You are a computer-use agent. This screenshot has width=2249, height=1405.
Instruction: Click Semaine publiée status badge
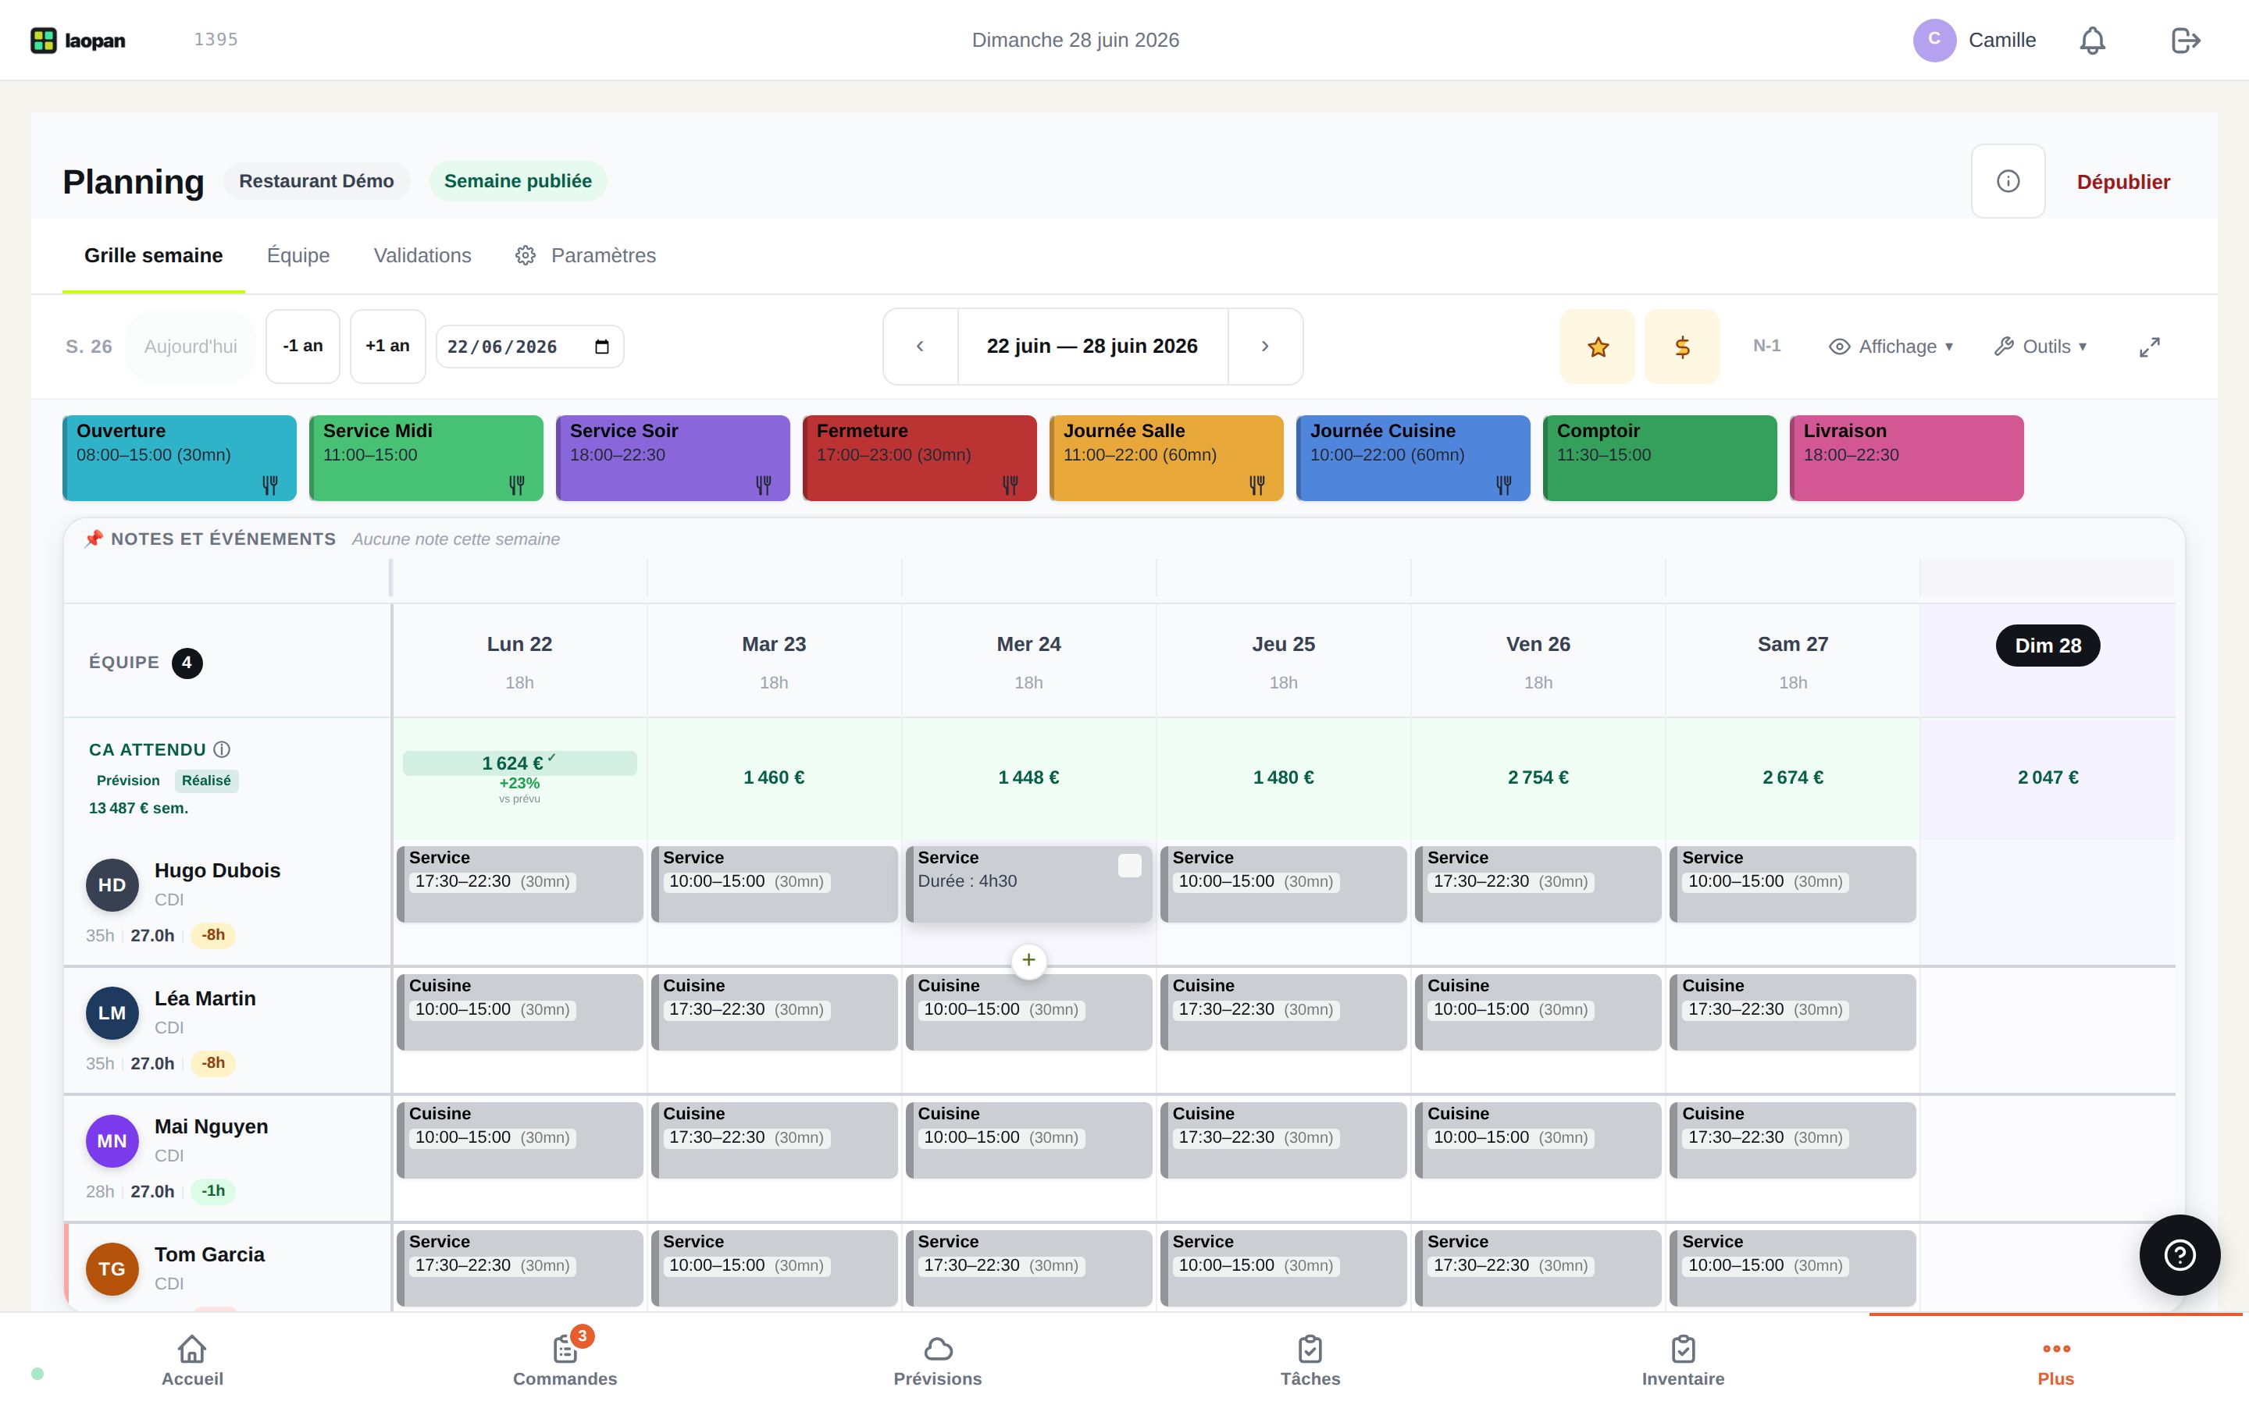pos(518,181)
